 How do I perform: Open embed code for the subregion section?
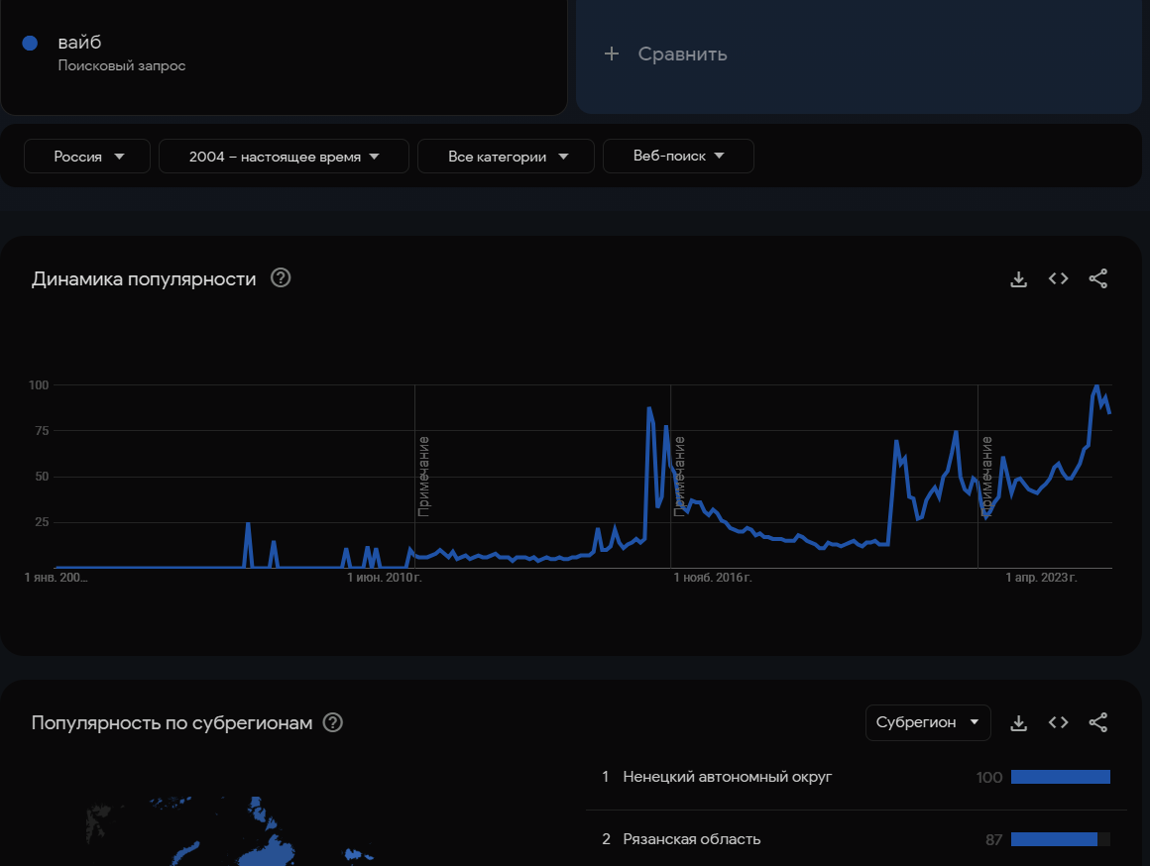[1058, 722]
